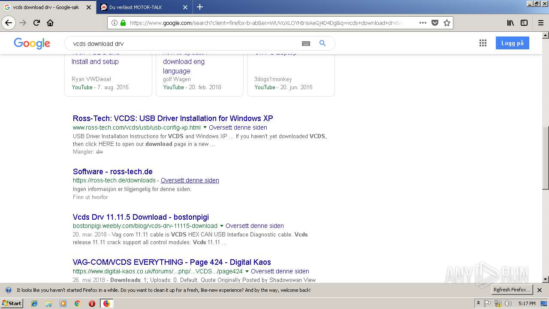The width and height of the screenshot is (549, 309).
Task: Expand options arrow for digital-kaos result
Action: click(x=247, y=271)
